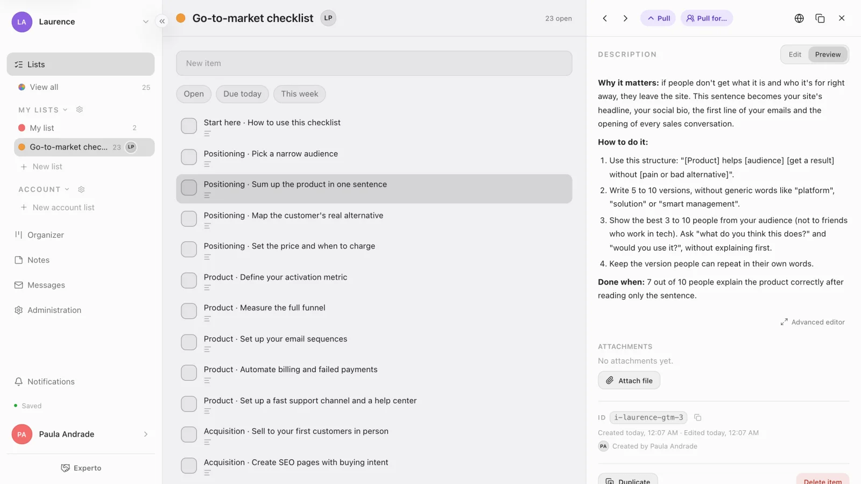Click the LP avatar badge next to title
The width and height of the screenshot is (861, 484).
(328, 18)
